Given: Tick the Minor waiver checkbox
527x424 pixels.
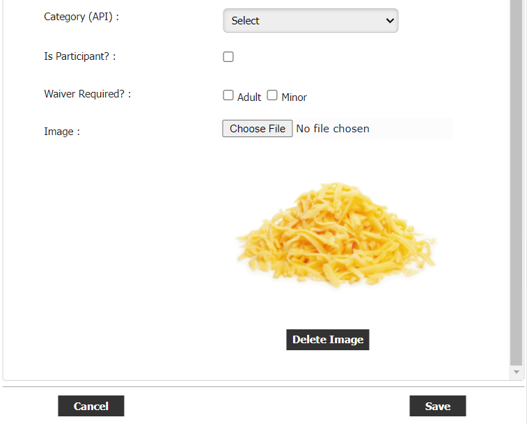Looking at the screenshot, I should click(x=272, y=95).
